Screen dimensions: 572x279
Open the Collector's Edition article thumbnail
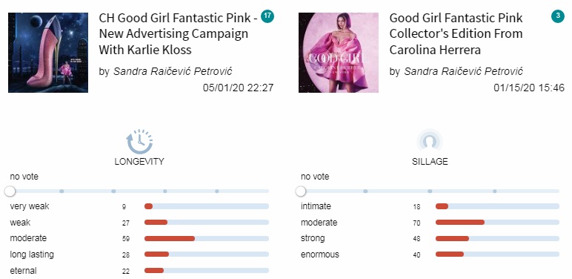tap(339, 53)
